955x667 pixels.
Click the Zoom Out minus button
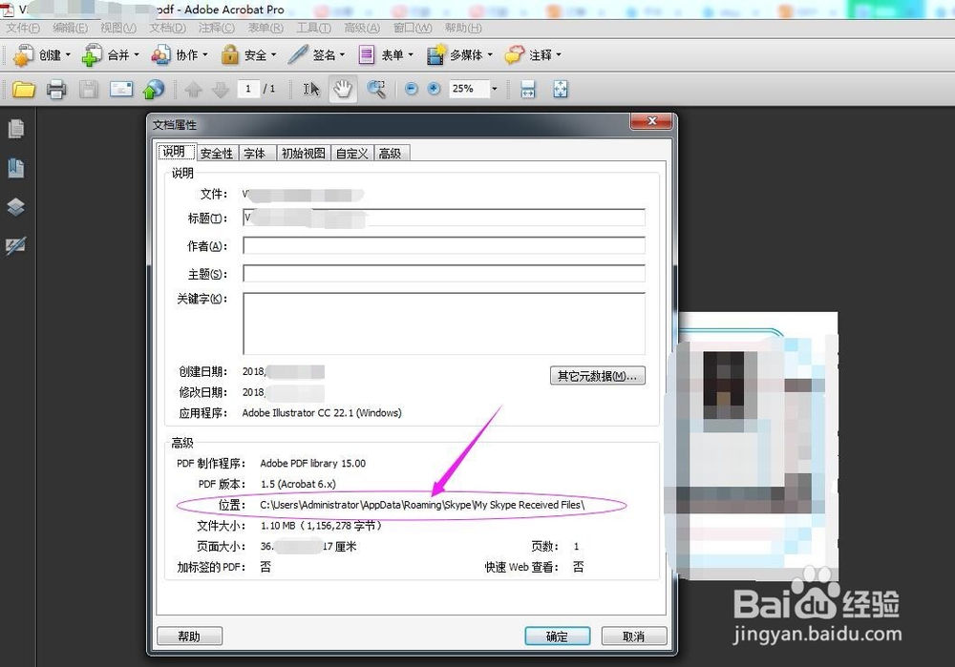coord(409,89)
